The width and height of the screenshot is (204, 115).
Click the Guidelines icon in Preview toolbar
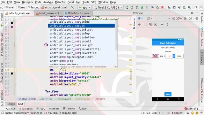click(156, 24)
